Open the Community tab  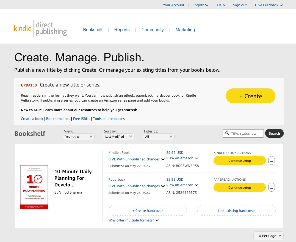153,30
